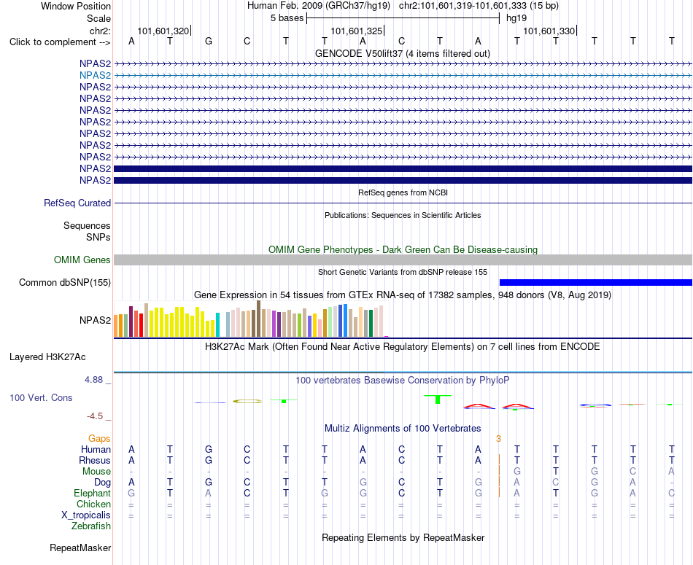Select the Rhesus alignment row label
693x565 pixels.
[x=95, y=460]
